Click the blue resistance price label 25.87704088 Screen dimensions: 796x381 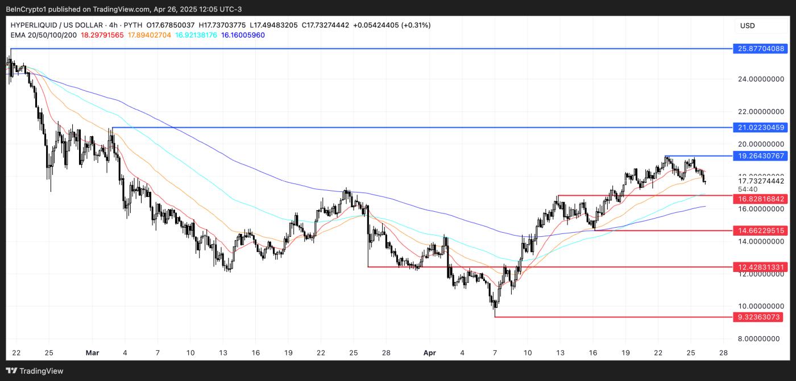[x=760, y=49]
